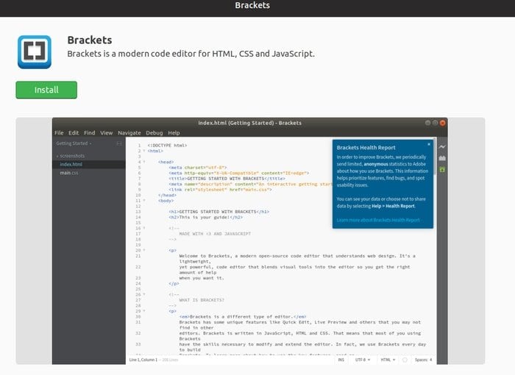This screenshot has height=375, width=515.
Task: Click the split view icon in sidebar header
Action: click(x=119, y=143)
